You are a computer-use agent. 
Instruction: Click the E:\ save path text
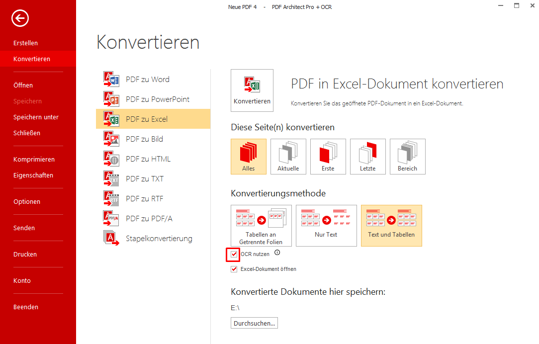[x=235, y=308]
